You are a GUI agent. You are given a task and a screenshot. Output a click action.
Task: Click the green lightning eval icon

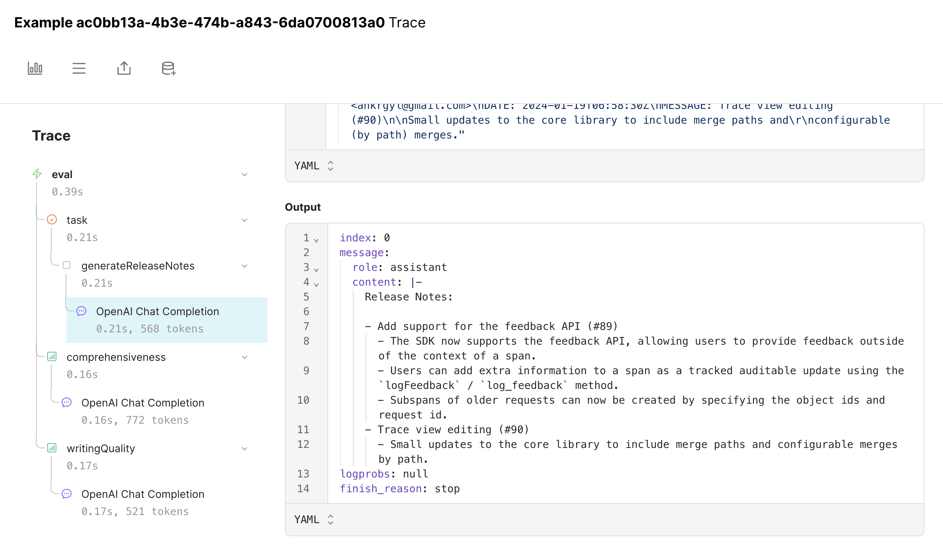(x=37, y=174)
